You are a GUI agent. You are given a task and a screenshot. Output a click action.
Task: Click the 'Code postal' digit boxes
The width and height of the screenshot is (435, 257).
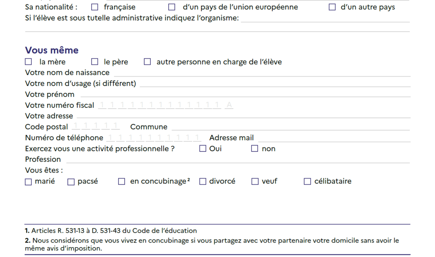tap(96, 126)
